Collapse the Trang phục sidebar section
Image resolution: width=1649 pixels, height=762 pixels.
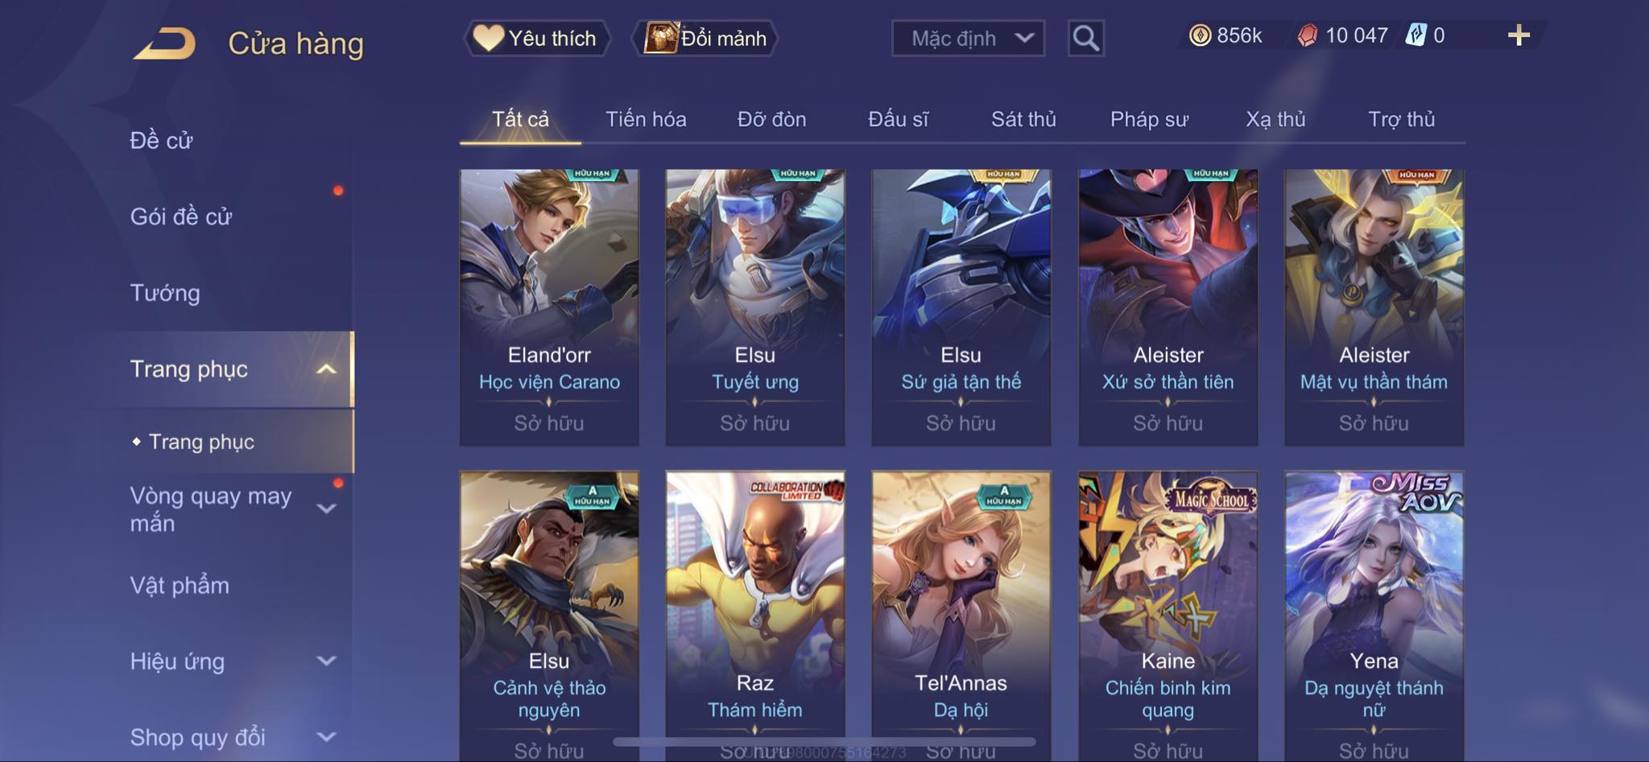(326, 369)
